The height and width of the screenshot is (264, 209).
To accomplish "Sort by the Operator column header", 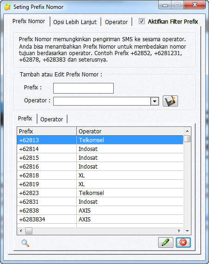I will click(130, 131).
